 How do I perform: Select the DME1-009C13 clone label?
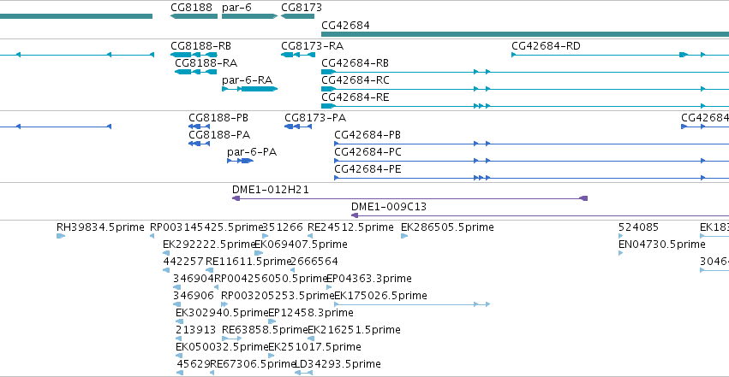389,207
